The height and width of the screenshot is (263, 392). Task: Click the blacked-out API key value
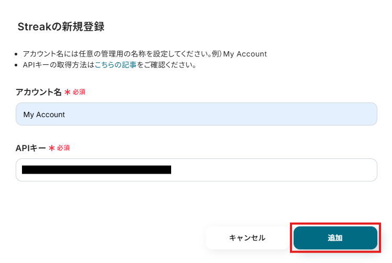(96, 169)
